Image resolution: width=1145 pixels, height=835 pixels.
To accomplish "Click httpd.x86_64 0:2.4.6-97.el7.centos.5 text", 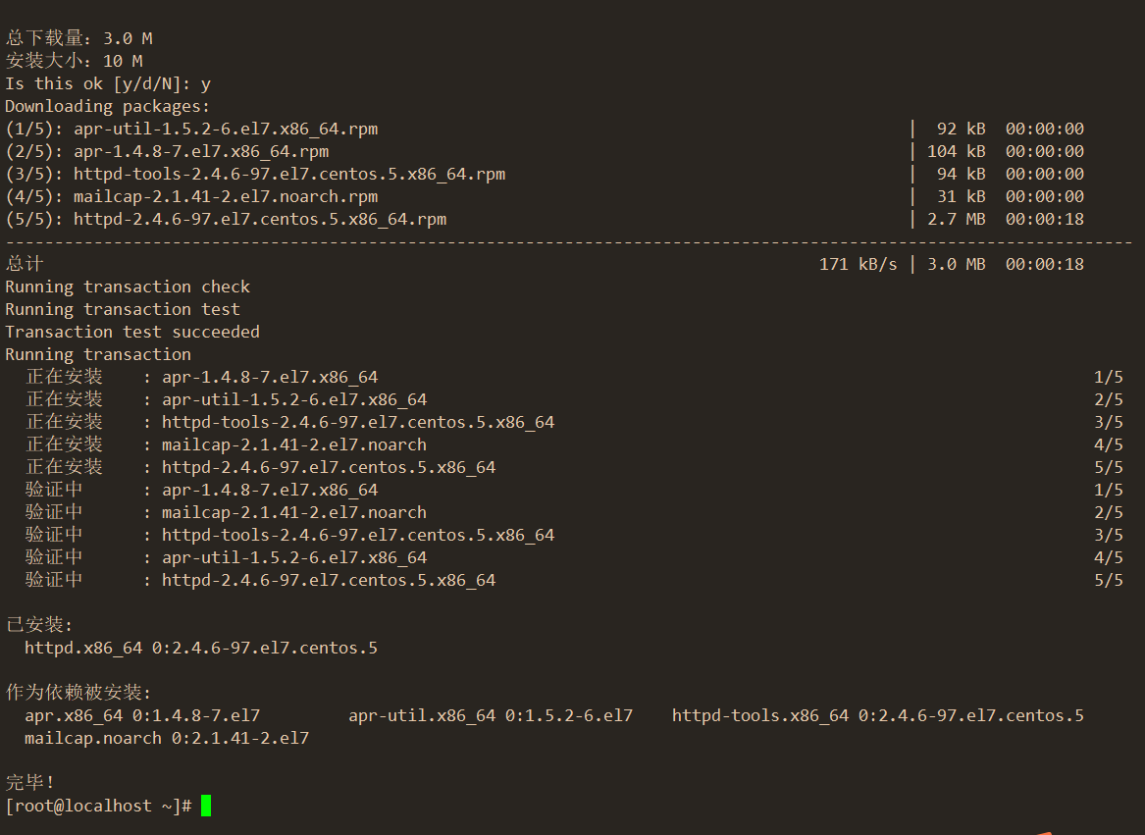I will pos(201,648).
